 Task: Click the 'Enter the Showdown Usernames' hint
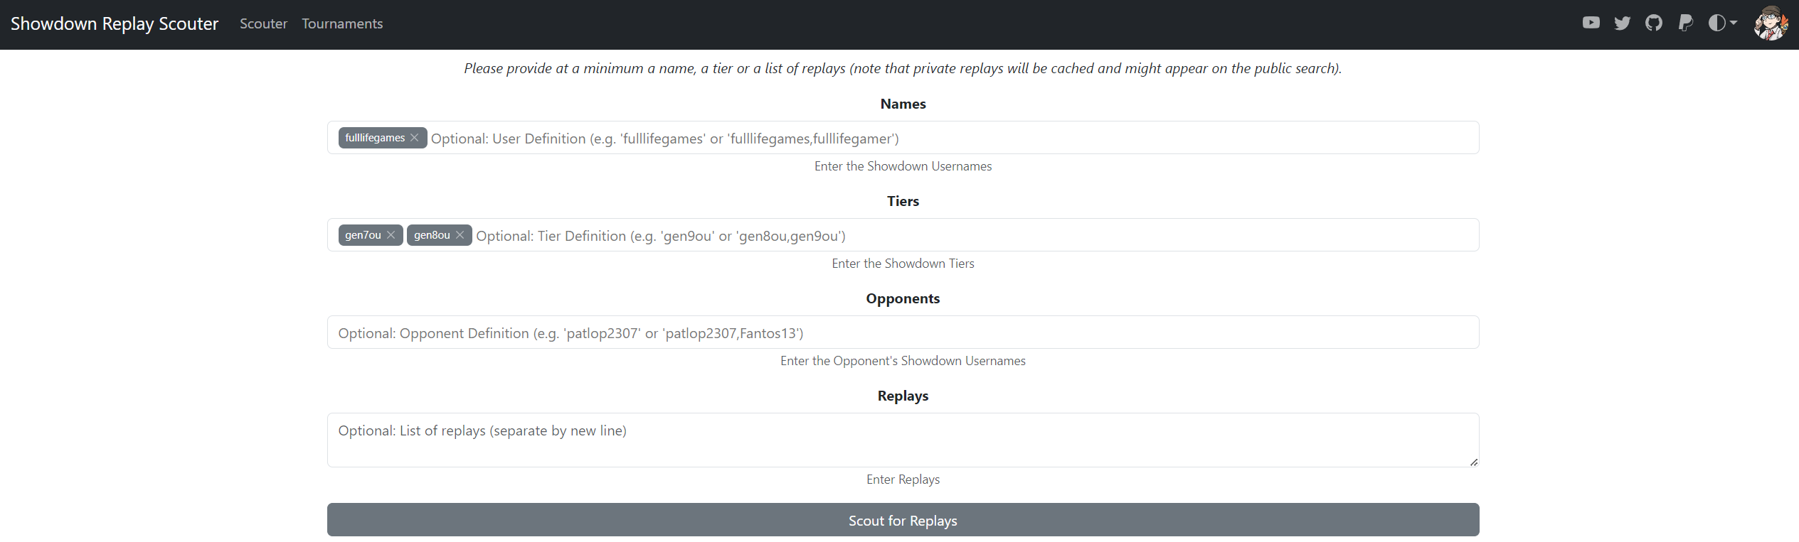903,166
